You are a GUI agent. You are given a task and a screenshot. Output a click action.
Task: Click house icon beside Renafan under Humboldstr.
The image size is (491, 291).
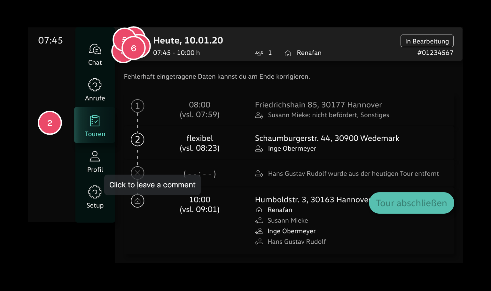259,210
